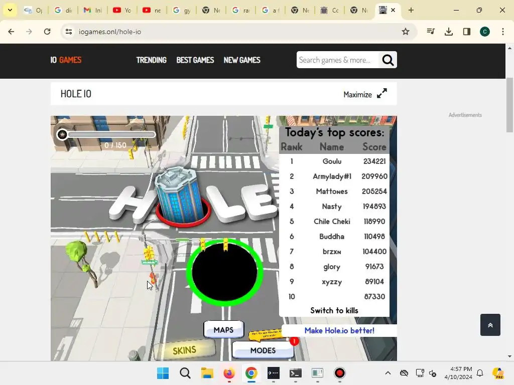Viewport: 514px width, 385px height.
Task: Open the clock showing 4:57 PM
Action: [458, 373]
